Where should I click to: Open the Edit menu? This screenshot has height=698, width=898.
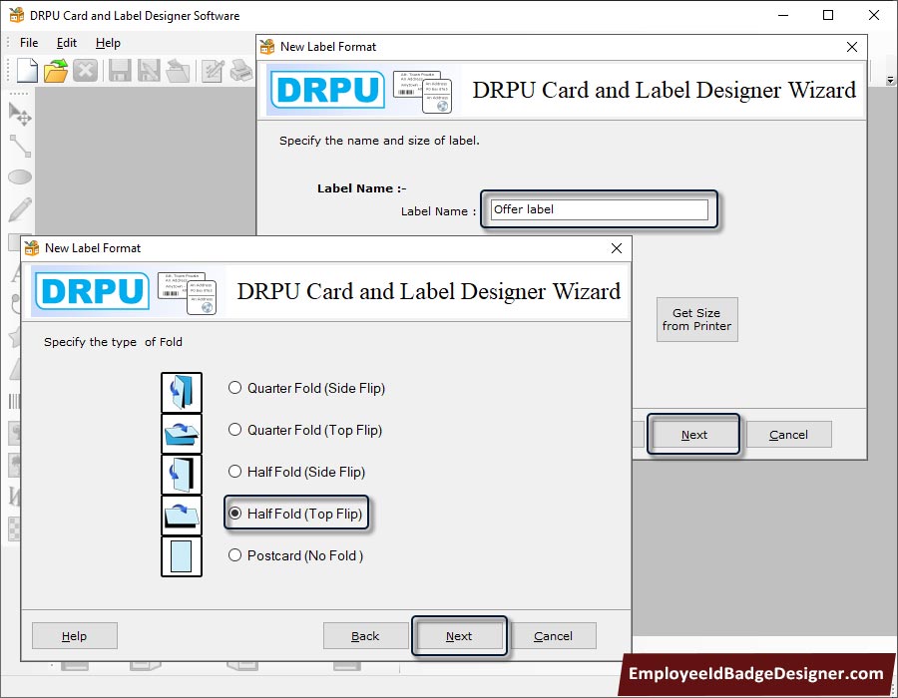point(67,43)
